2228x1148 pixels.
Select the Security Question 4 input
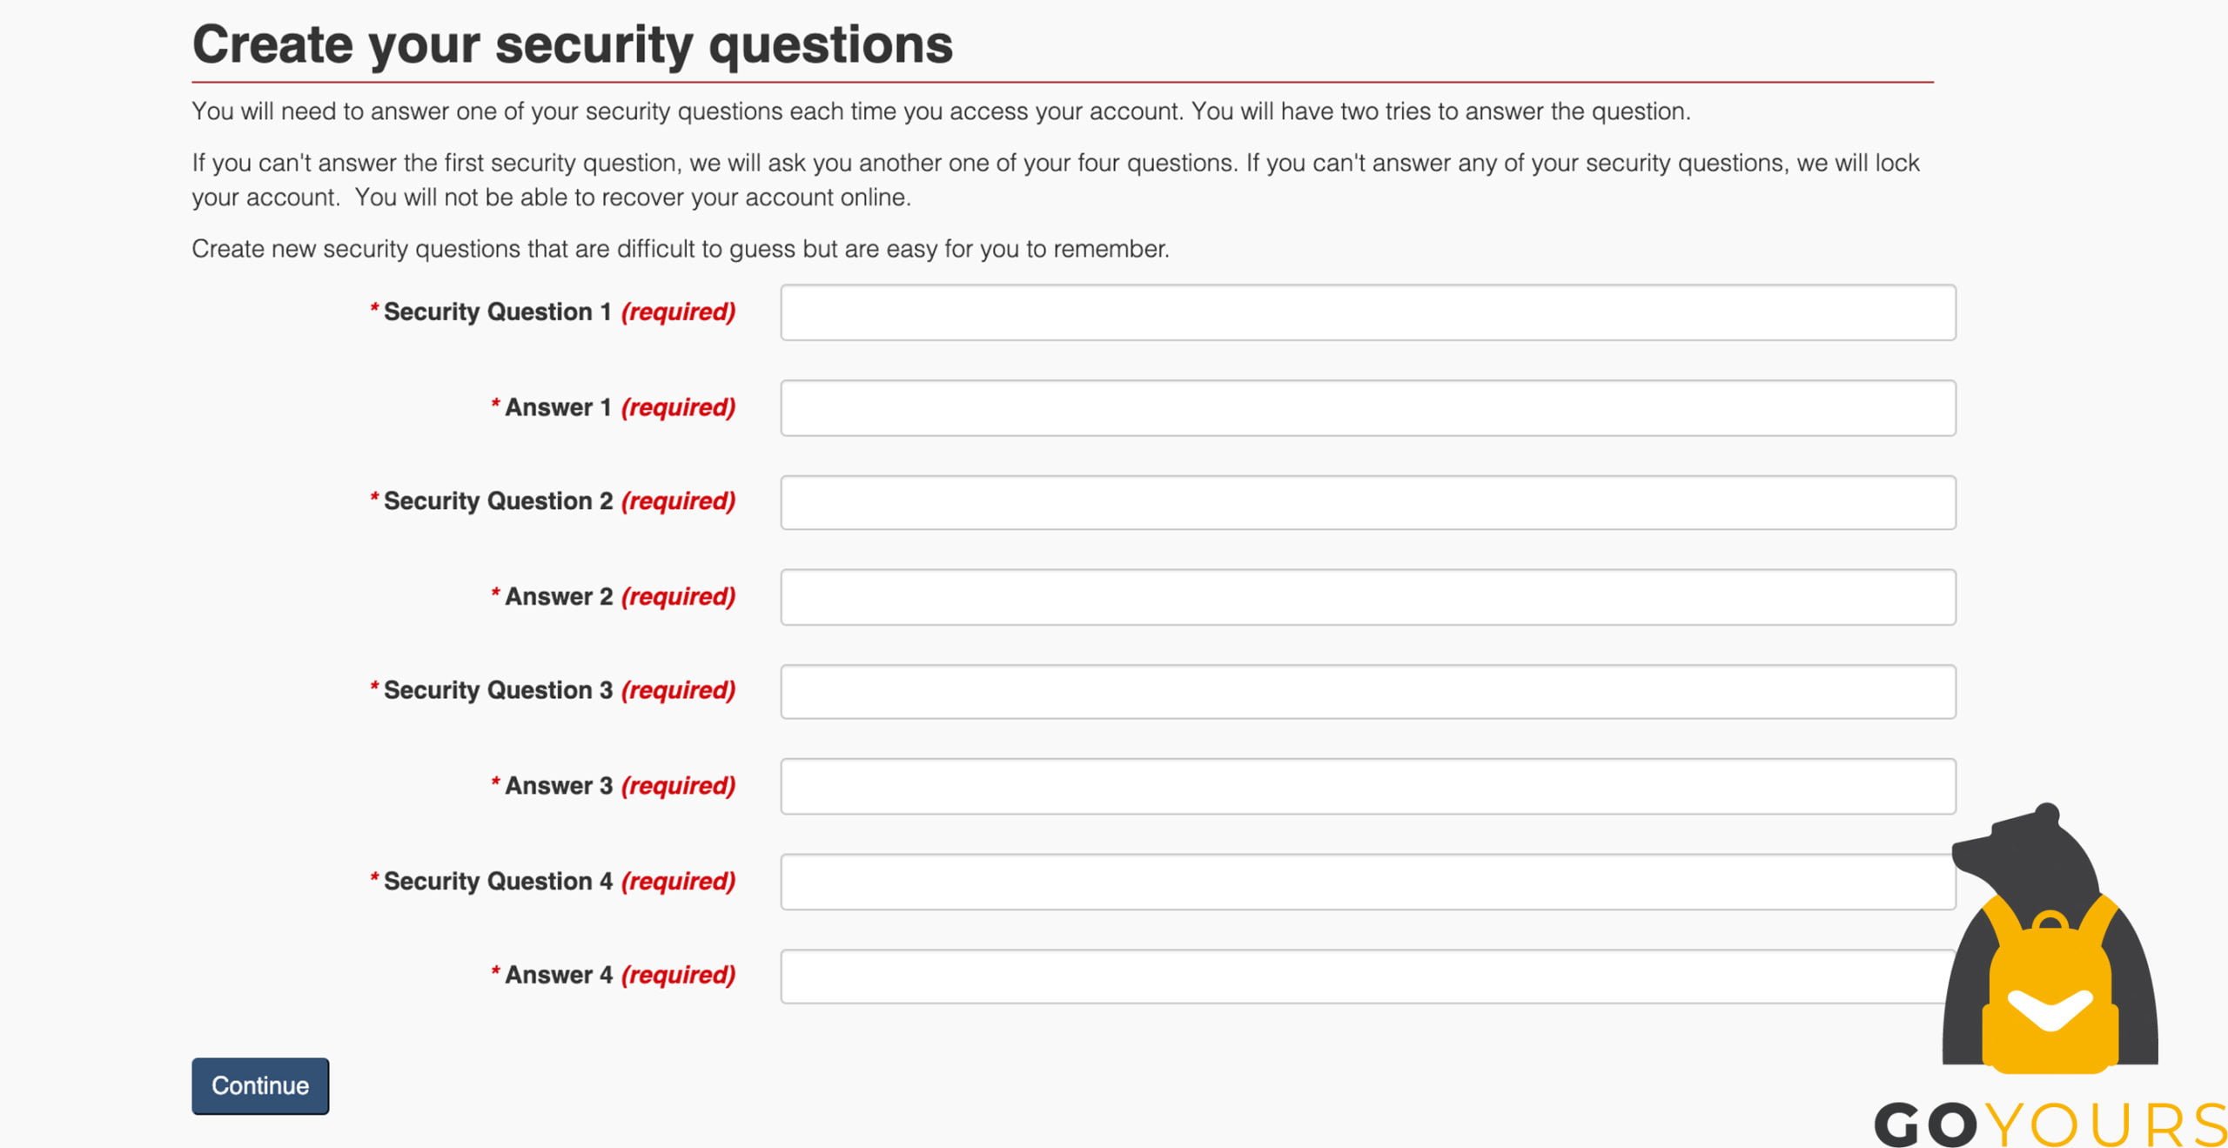point(1367,882)
